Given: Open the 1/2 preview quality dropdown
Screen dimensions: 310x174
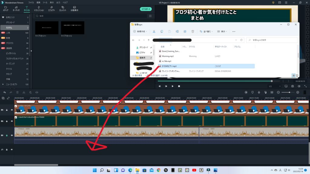Looking at the screenshot, I should pos(275,86).
